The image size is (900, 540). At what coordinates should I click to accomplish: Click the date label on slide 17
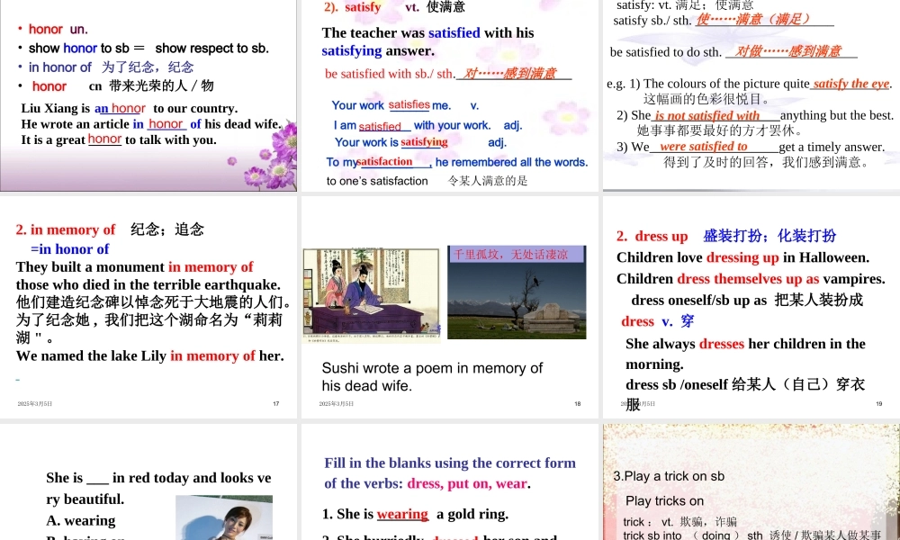(x=35, y=404)
